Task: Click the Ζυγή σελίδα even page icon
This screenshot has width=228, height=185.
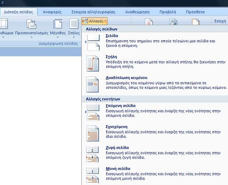Action: click(x=92, y=155)
